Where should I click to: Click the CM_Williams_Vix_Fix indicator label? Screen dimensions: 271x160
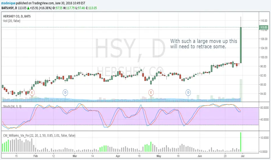click(x=39, y=136)
